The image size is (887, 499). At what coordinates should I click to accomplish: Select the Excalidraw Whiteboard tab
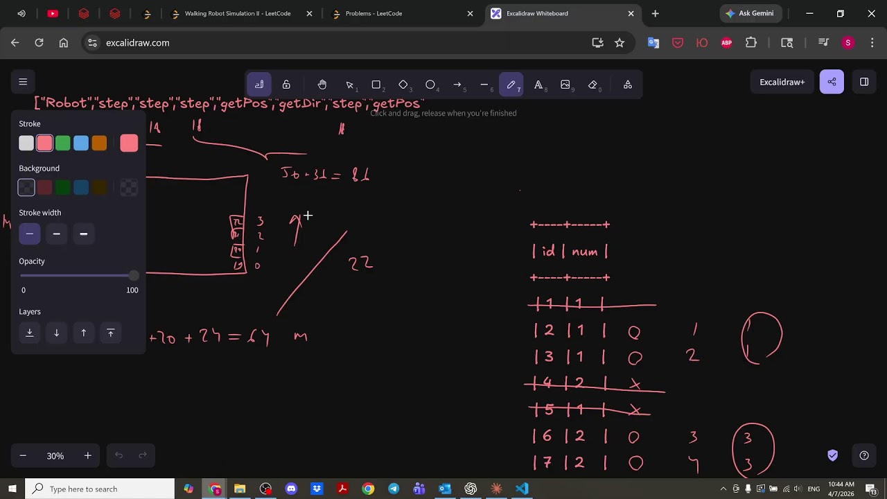pyautogui.click(x=563, y=13)
